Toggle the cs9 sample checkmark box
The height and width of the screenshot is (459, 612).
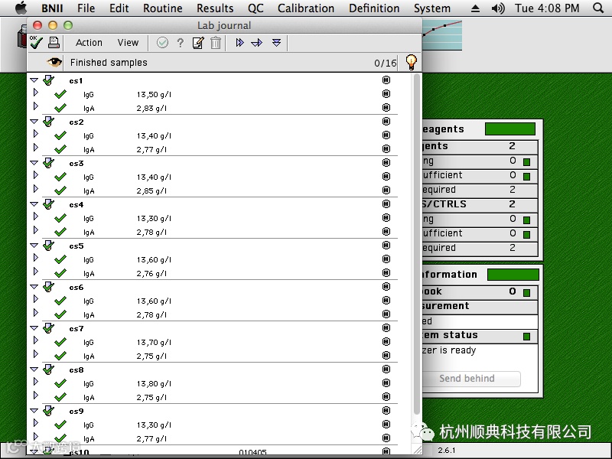point(48,411)
